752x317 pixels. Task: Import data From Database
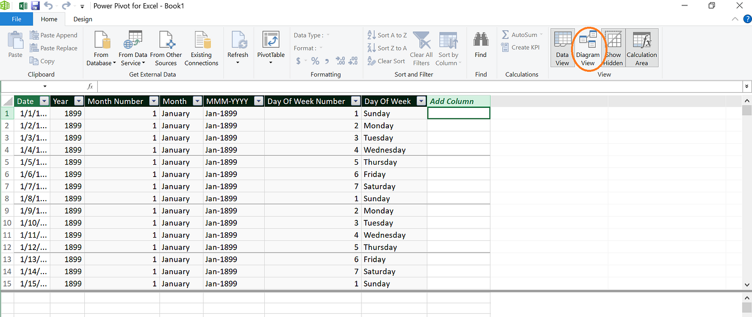[x=101, y=48]
